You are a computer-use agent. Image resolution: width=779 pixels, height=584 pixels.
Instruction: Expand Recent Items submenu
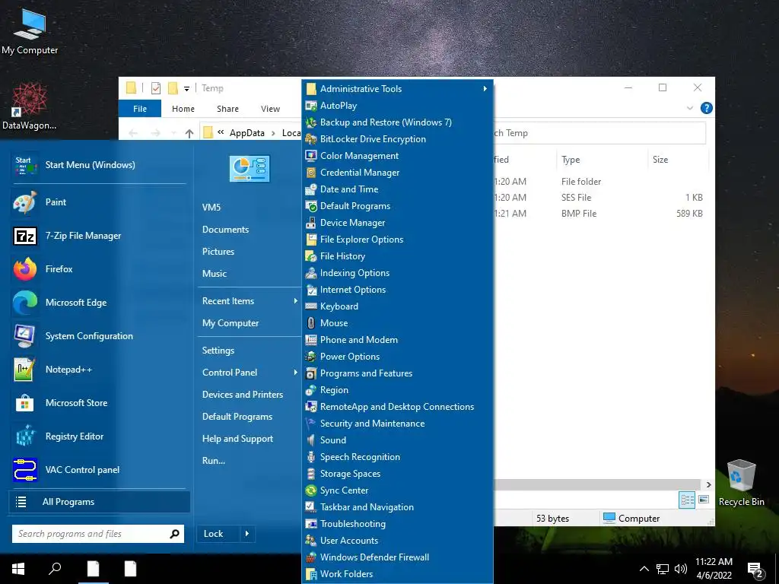pos(249,301)
